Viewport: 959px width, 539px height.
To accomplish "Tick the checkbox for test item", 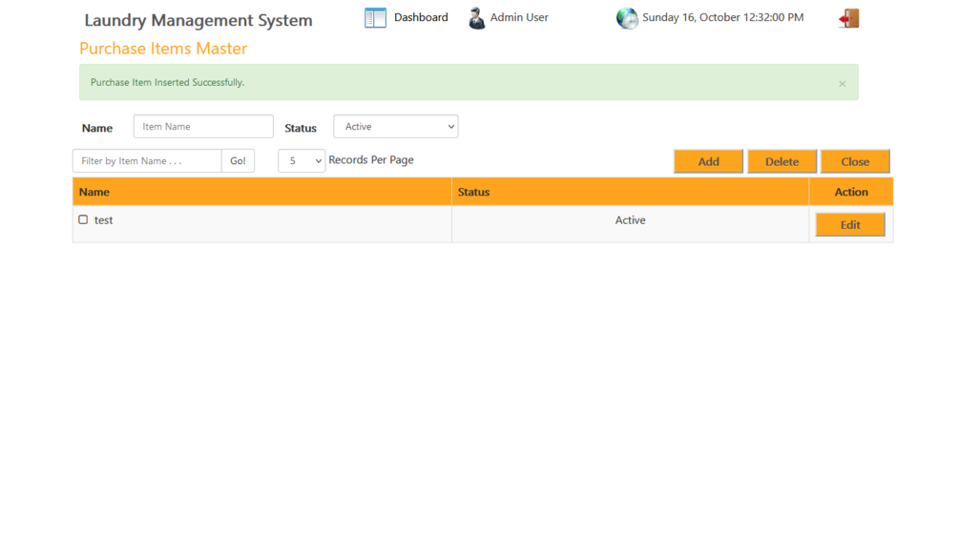I will coord(83,219).
